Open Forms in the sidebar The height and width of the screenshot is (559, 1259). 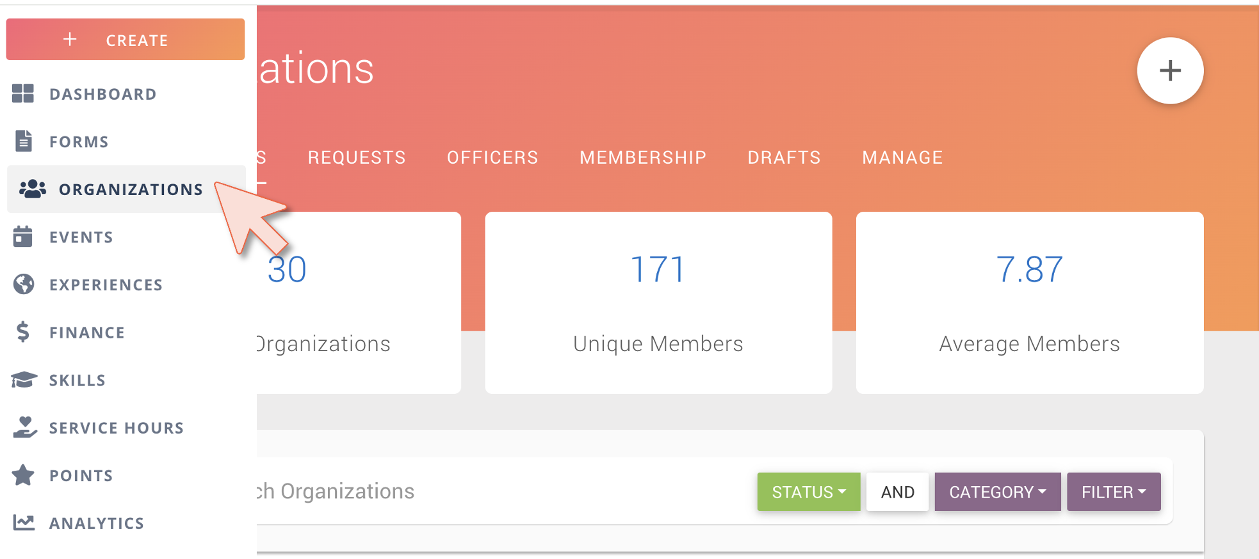click(126, 141)
